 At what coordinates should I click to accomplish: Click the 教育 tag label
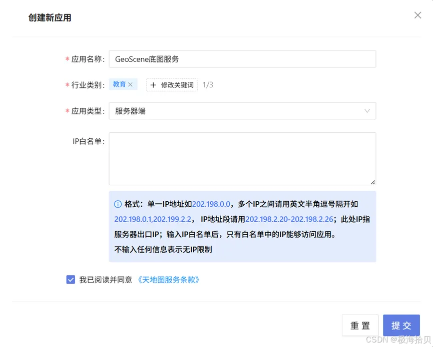119,84
